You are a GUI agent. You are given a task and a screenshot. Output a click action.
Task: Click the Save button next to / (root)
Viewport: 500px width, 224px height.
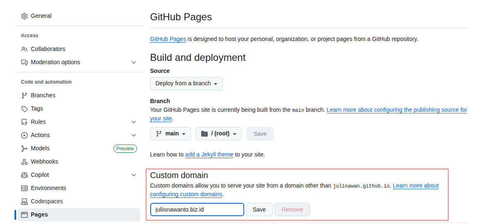click(260, 134)
